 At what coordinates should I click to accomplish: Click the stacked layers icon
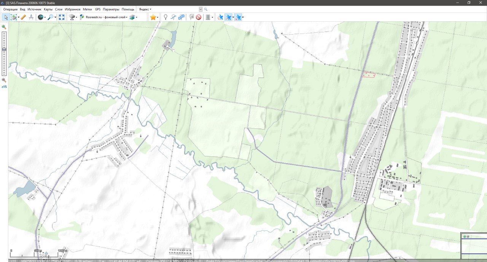pos(132,17)
